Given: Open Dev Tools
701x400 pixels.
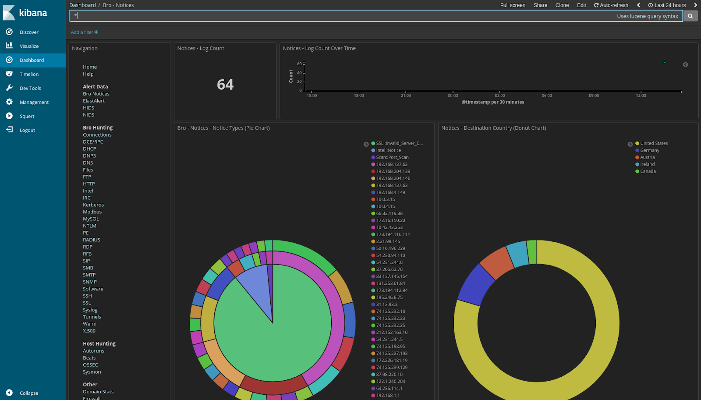Looking at the screenshot, I should 31,88.
